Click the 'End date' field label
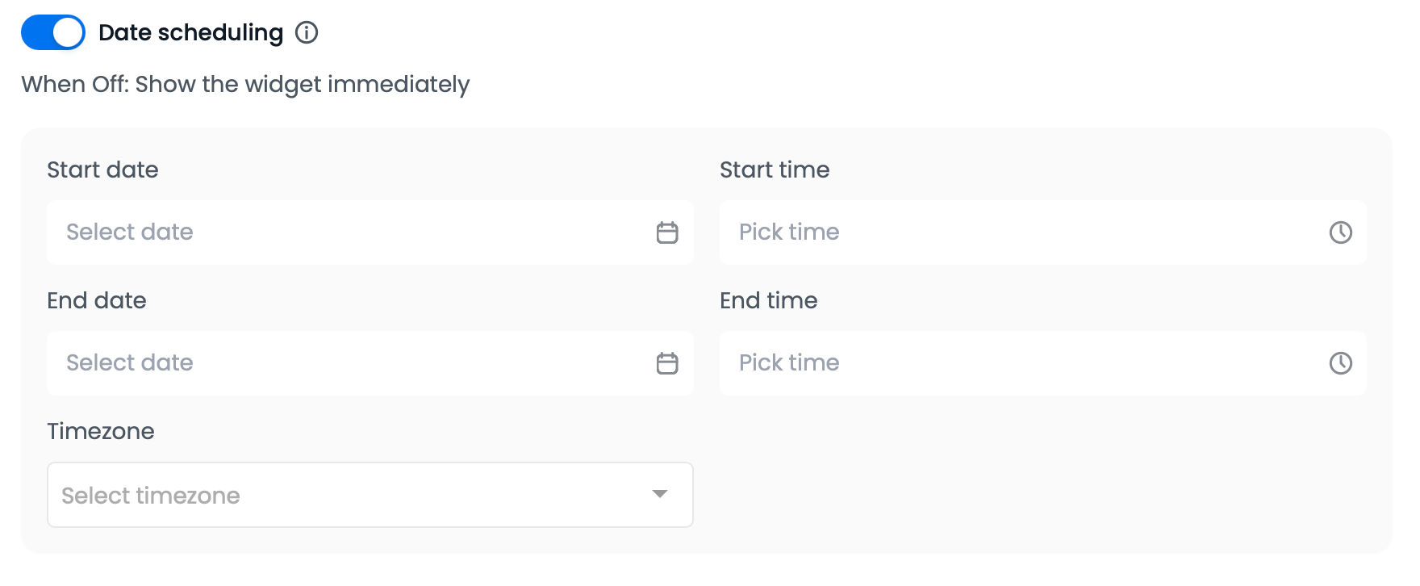 pyautogui.click(x=97, y=301)
